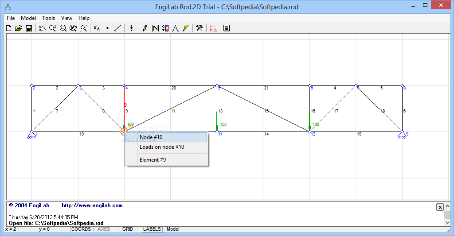Show axial forces with the [N] icon
The height and width of the screenshot is (236, 454).
point(155,28)
